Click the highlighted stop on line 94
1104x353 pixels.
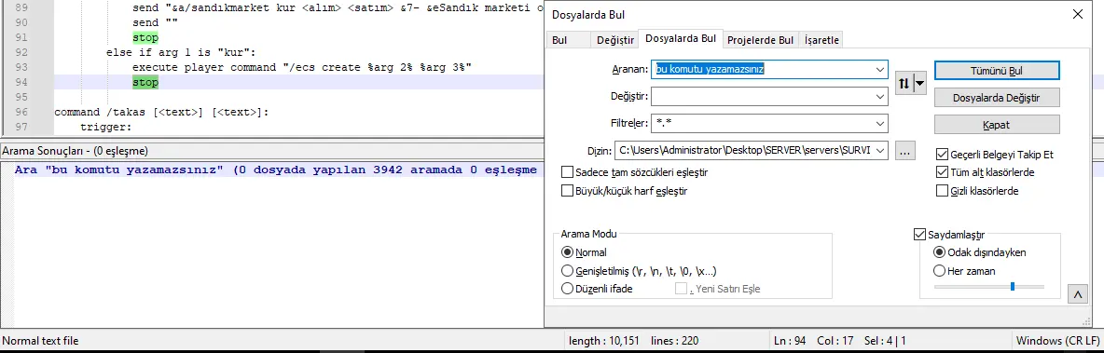click(x=145, y=82)
